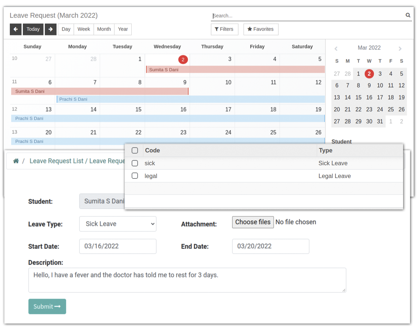
Task: Go to next month in mini calendar
Action: [400, 48]
